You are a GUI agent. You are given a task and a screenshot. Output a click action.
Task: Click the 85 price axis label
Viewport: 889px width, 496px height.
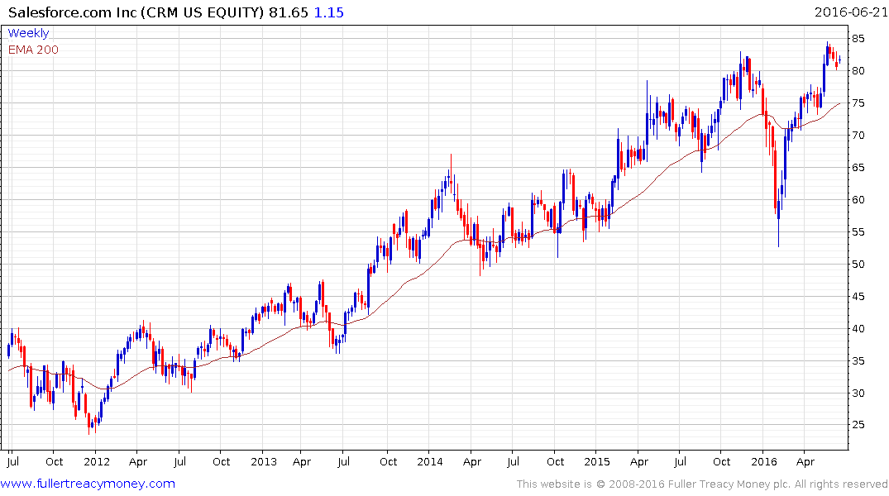coord(858,39)
